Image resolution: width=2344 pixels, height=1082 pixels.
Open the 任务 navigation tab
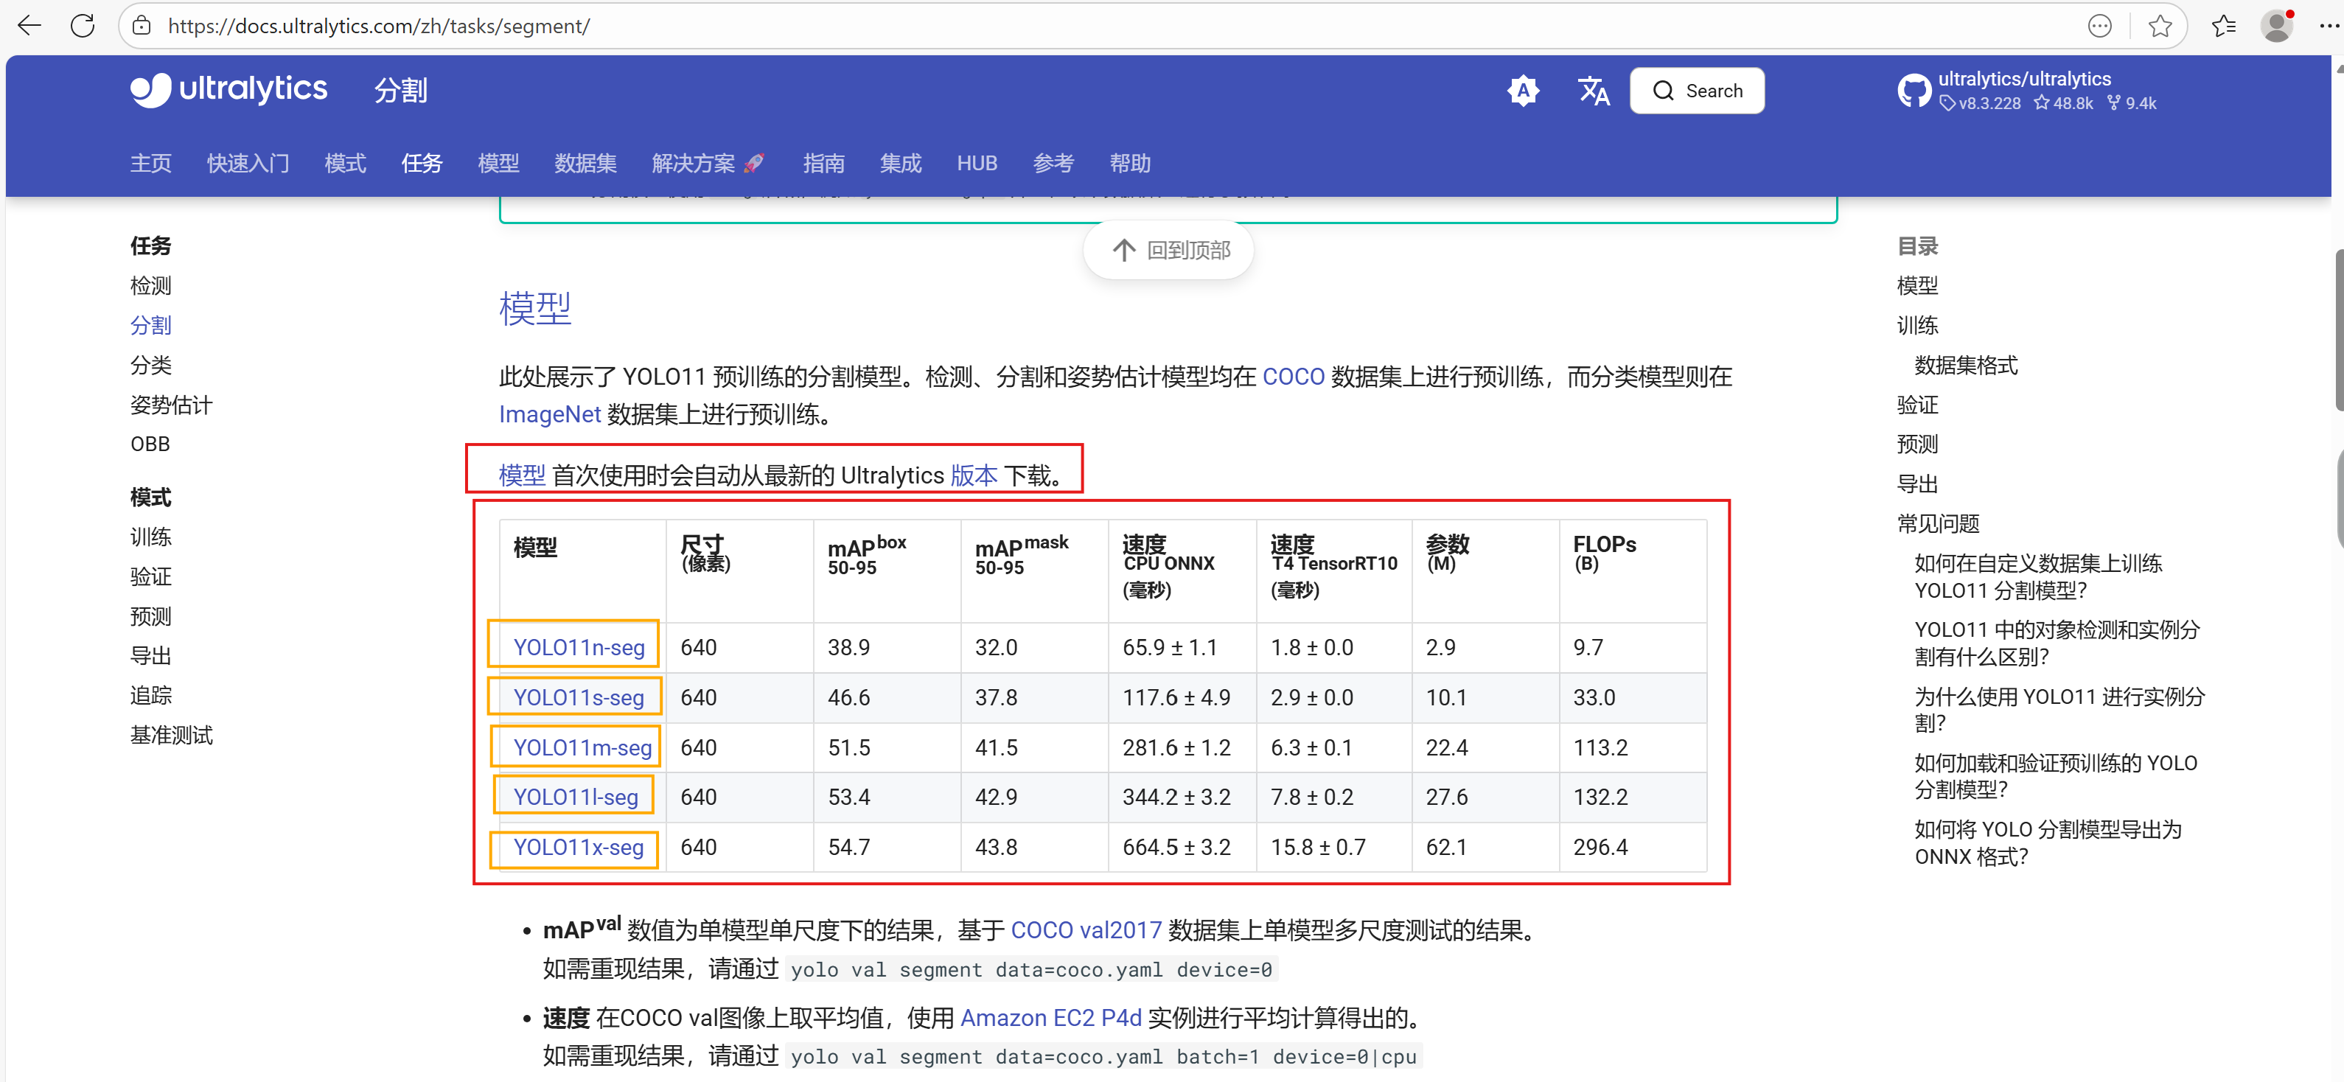[x=422, y=163]
